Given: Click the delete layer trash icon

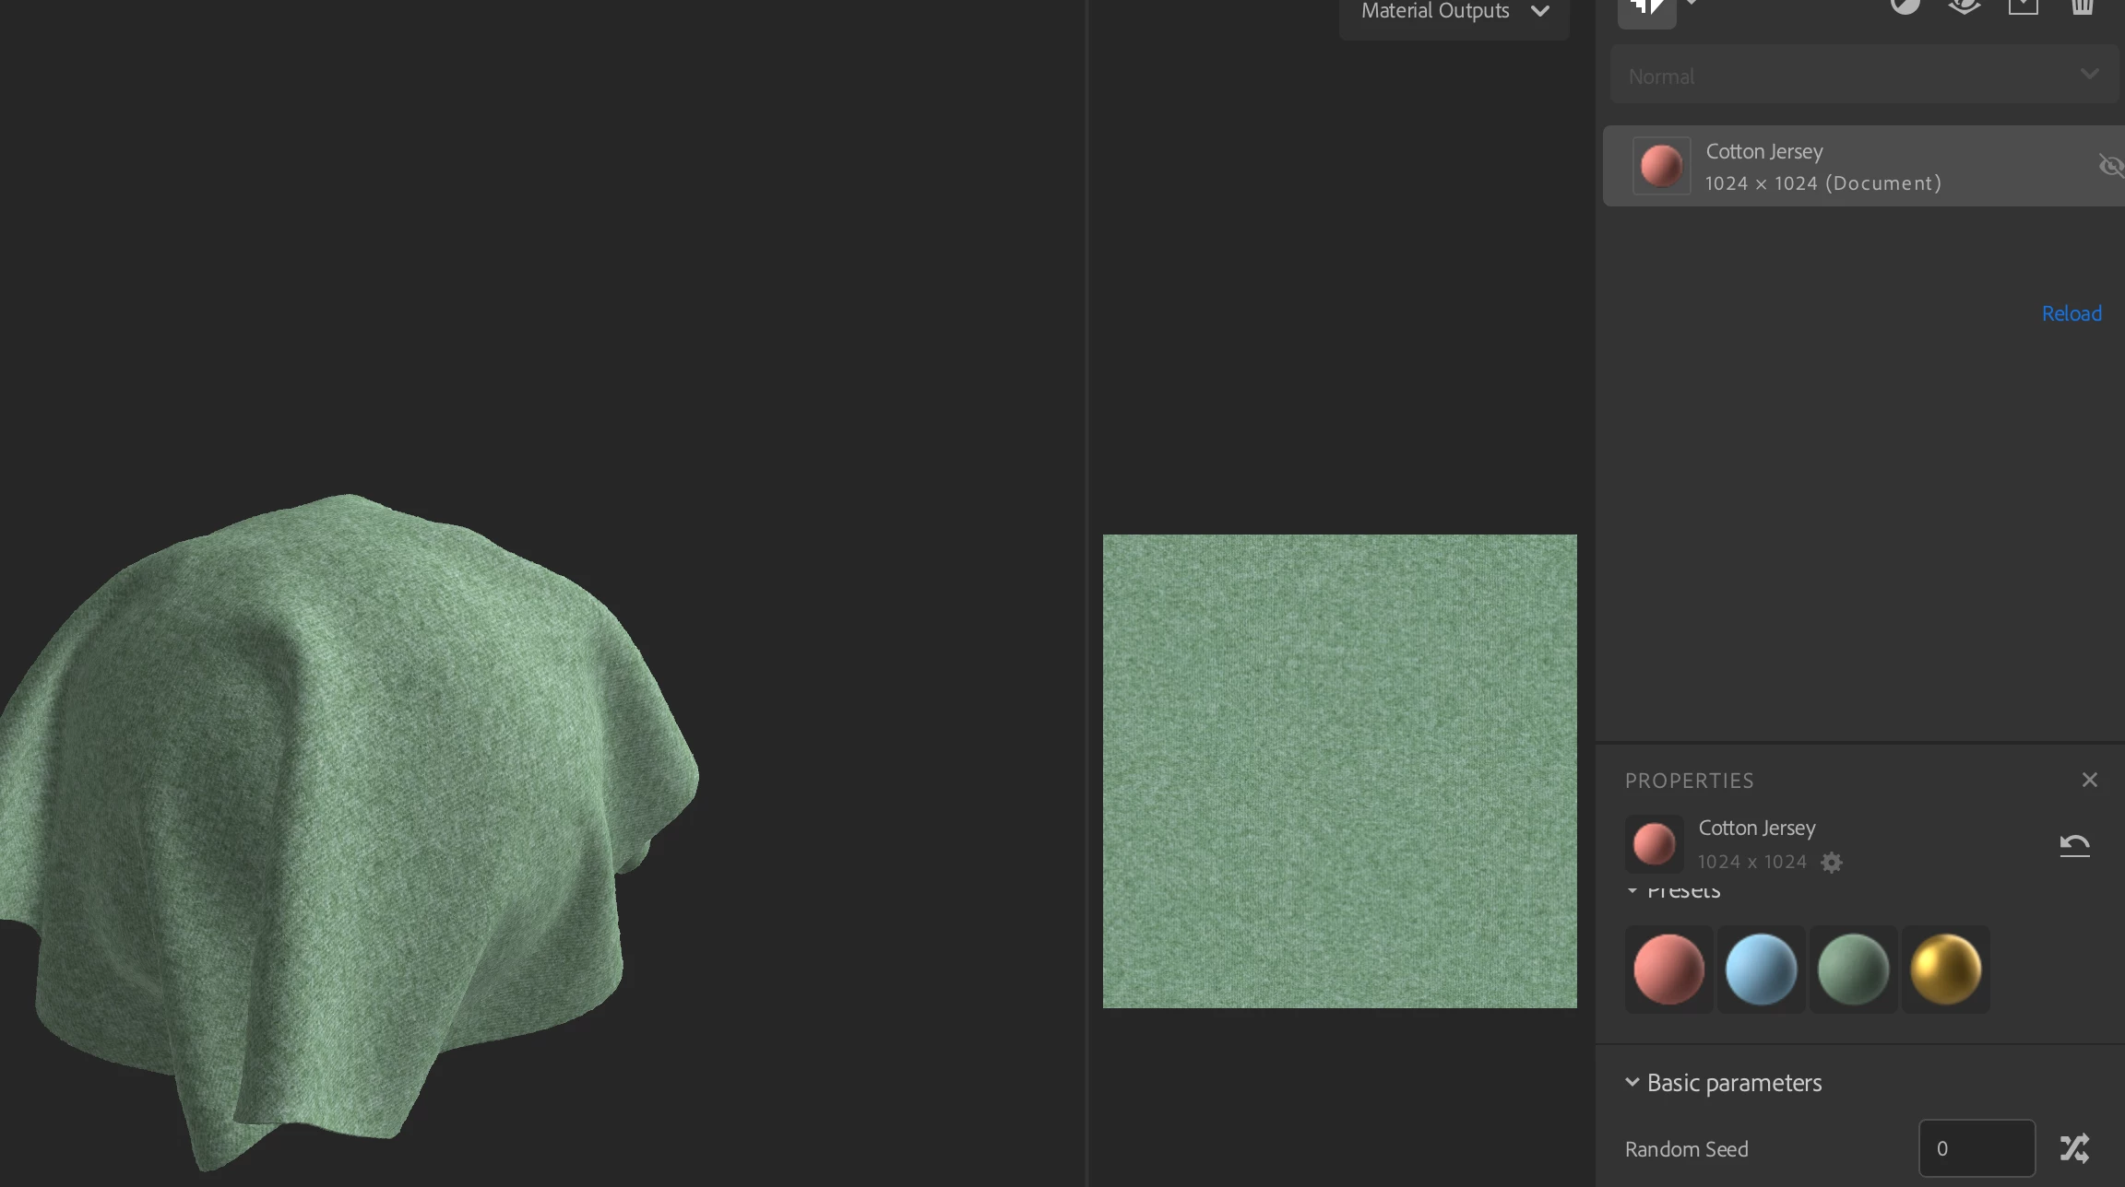Looking at the screenshot, I should coord(2082,7).
